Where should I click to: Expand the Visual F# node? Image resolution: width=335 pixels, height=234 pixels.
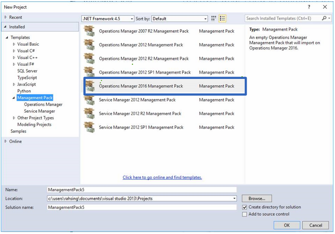[14, 64]
